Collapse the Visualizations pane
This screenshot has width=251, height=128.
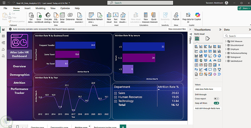click(x=220, y=30)
